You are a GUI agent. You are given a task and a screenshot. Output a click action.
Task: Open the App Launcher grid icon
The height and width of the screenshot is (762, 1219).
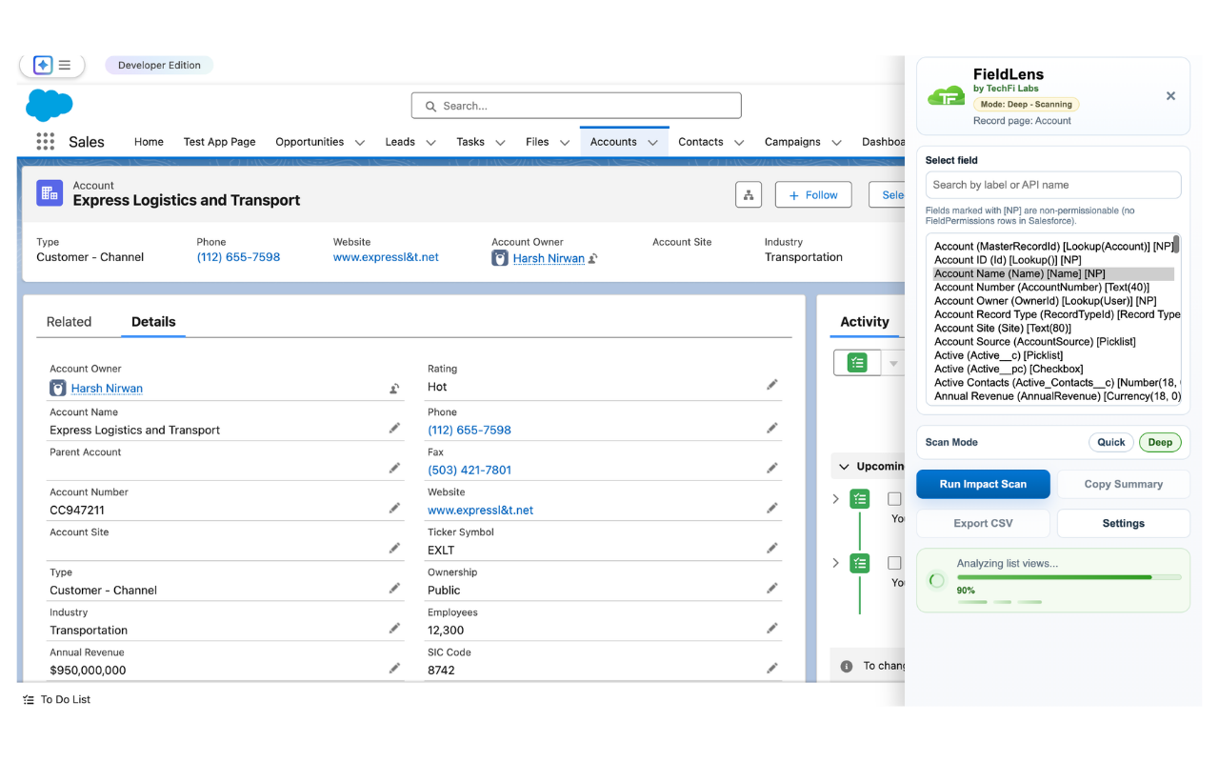pos(45,141)
